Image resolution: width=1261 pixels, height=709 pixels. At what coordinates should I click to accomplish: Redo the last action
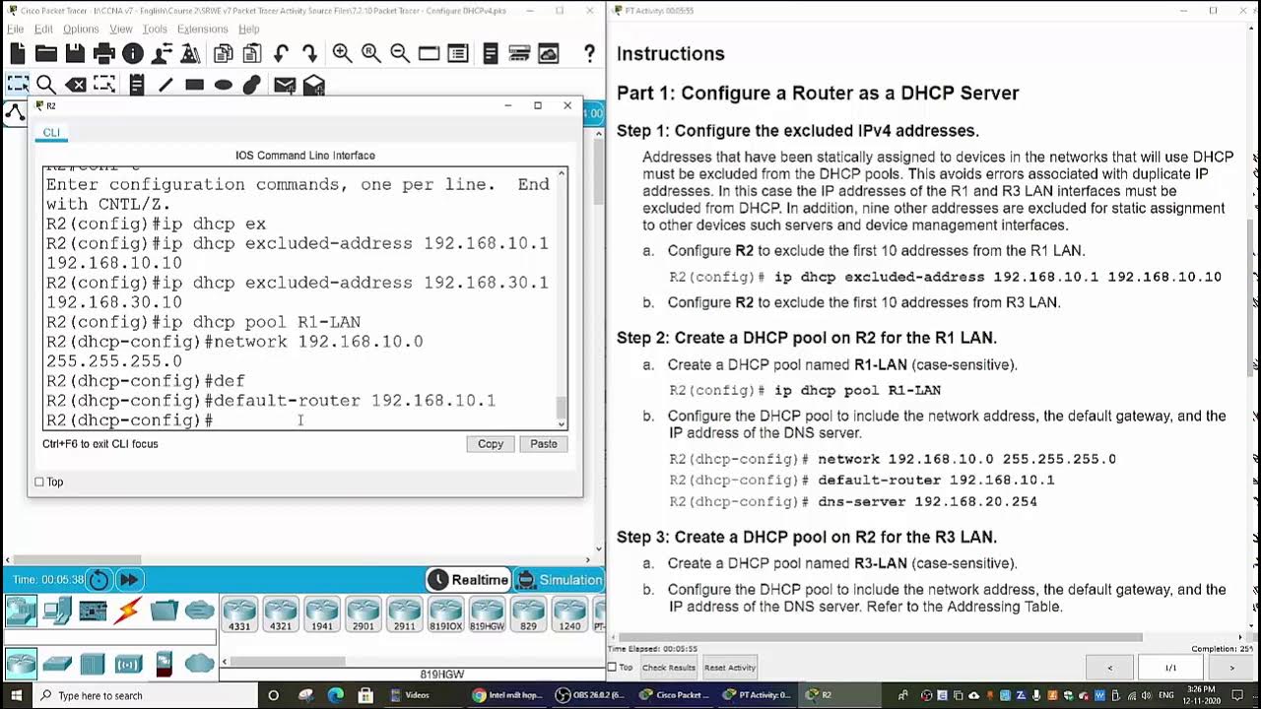tap(310, 53)
